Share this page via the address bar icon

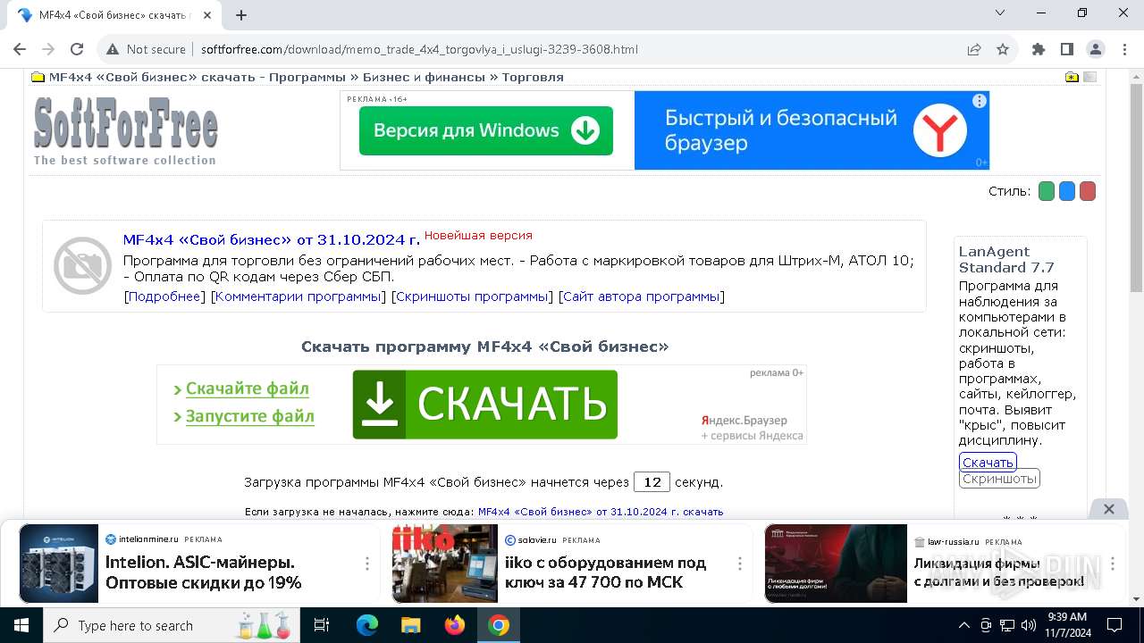[974, 49]
